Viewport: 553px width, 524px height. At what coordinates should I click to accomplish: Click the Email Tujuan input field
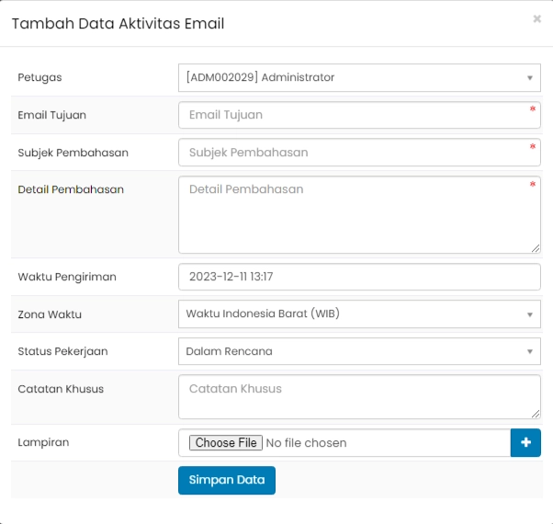point(359,115)
